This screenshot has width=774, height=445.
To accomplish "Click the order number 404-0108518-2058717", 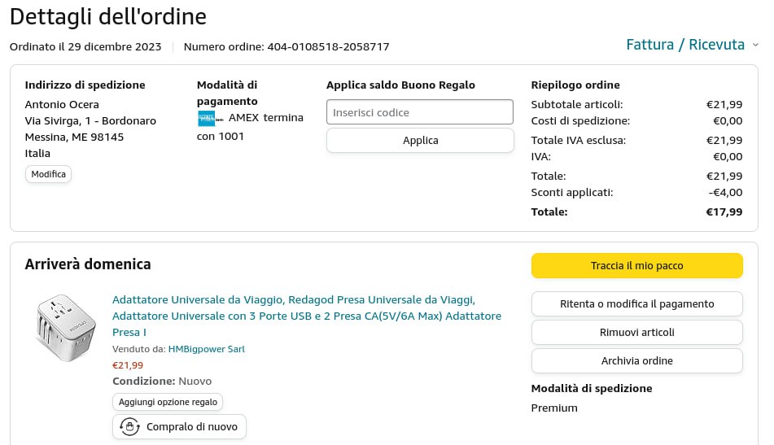I will [328, 46].
